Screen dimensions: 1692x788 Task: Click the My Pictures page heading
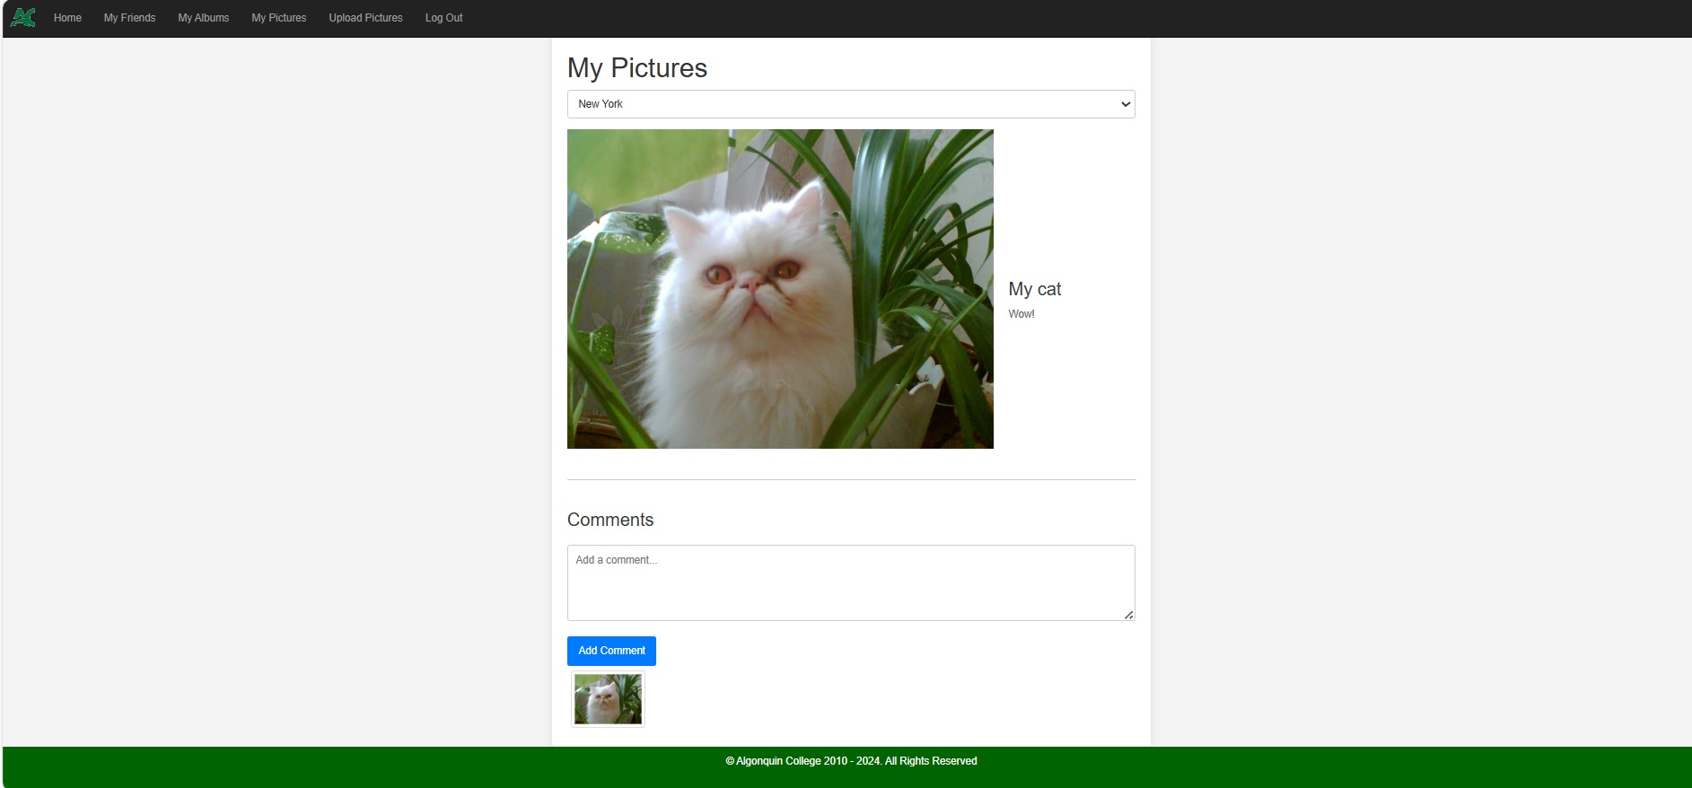637,68
